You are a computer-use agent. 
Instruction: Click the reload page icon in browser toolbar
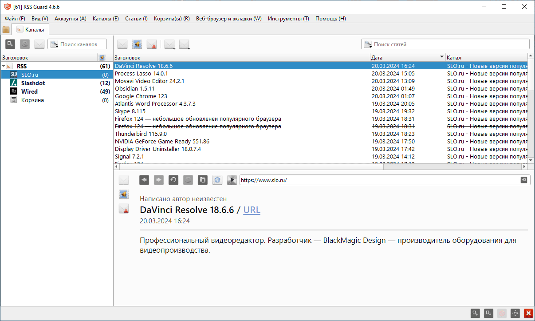pyautogui.click(x=173, y=180)
